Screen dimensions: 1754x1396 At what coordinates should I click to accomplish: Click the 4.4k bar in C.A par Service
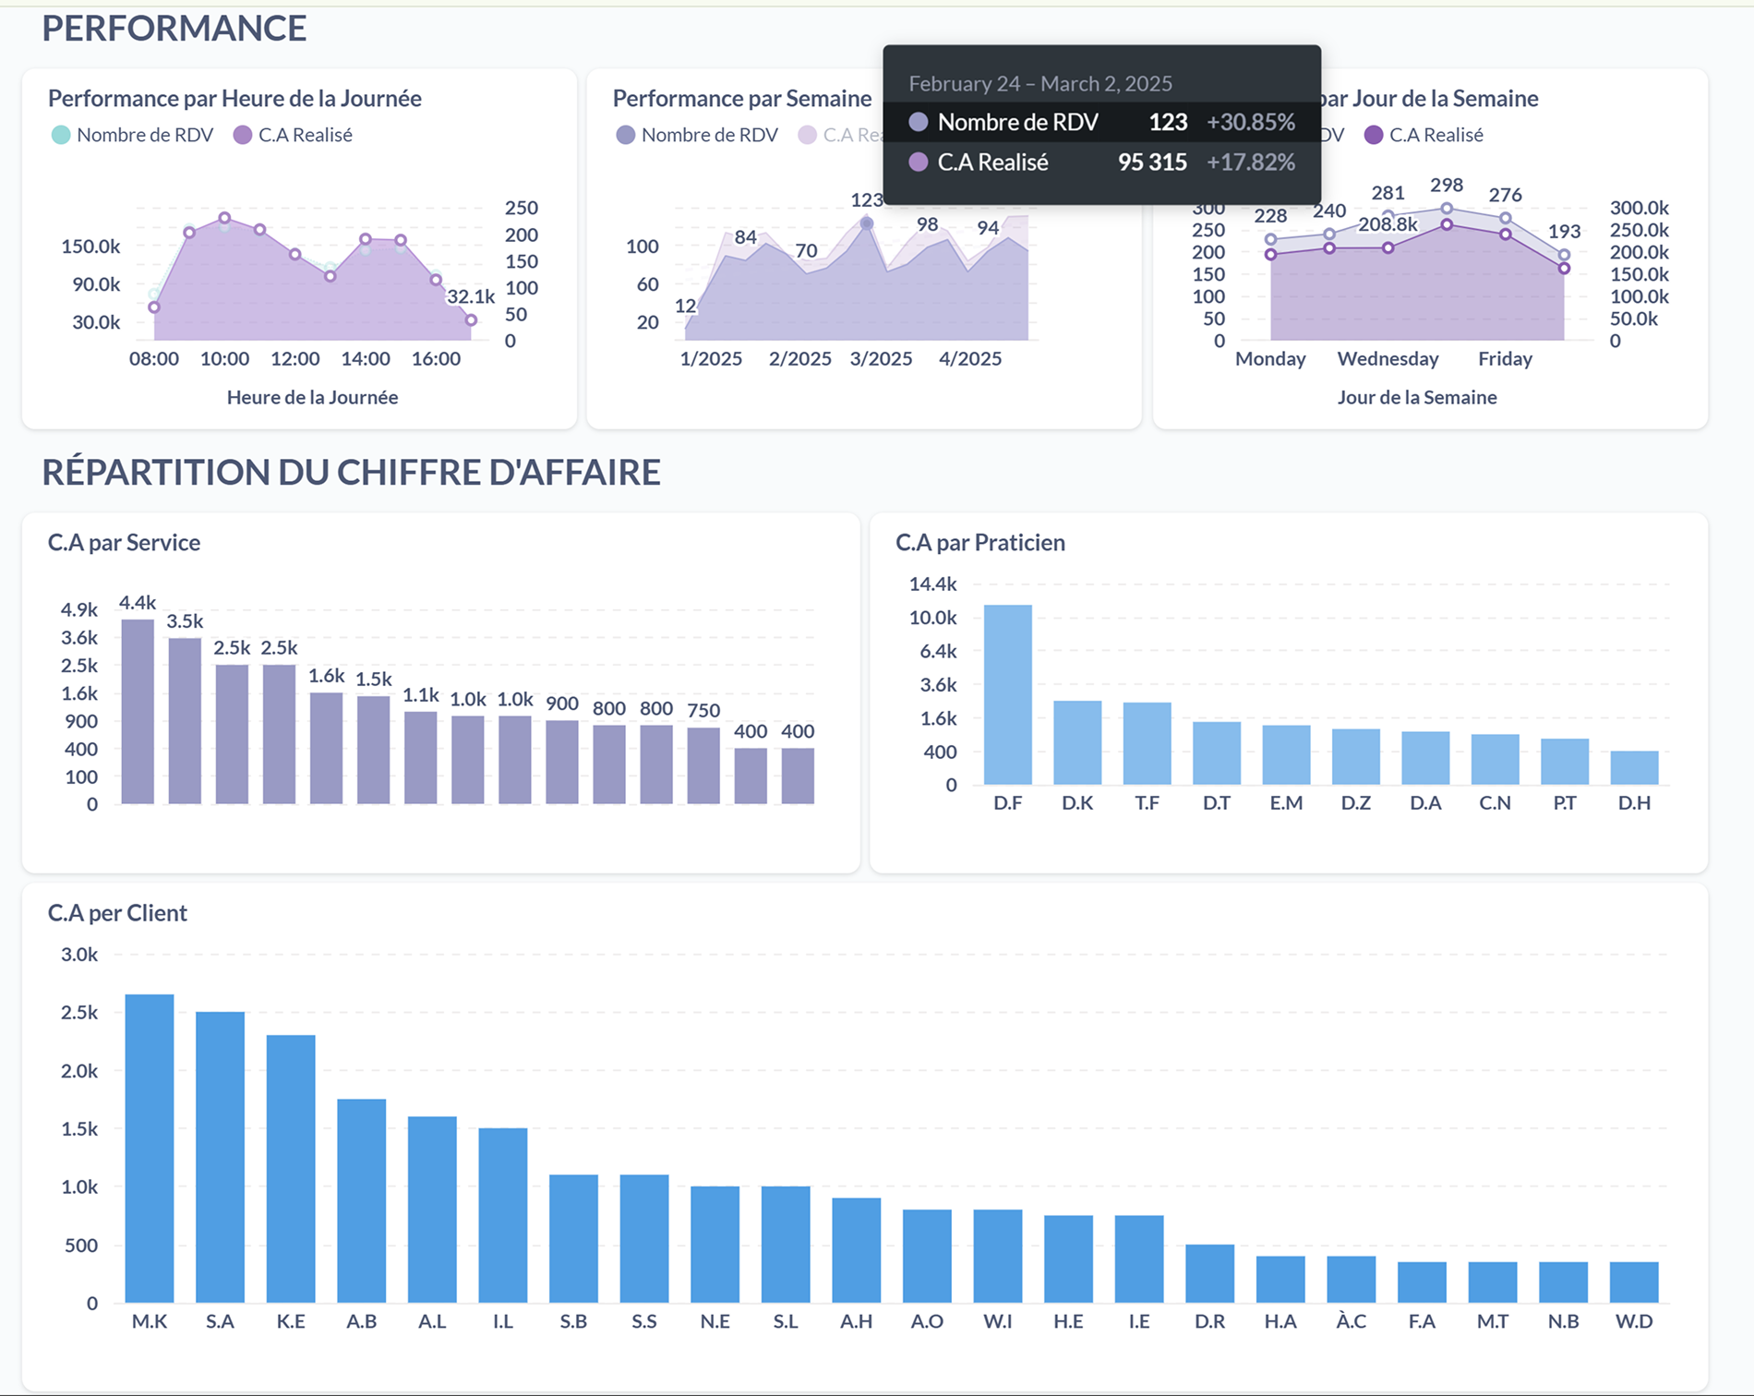138,711
